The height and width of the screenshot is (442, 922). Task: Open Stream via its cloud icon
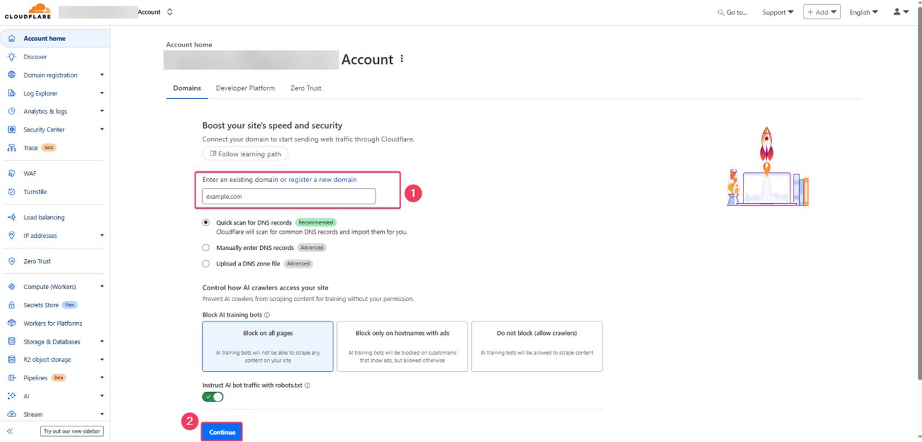coord(11,414)
